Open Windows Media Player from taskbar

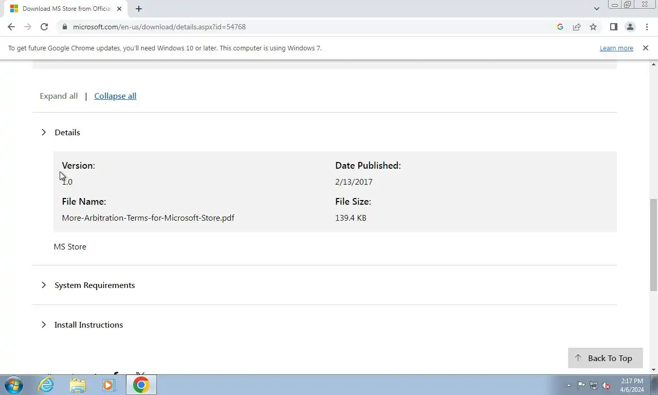point(108,385)
